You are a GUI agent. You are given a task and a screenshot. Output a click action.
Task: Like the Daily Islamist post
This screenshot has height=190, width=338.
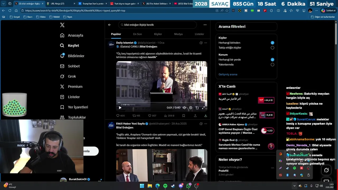click(x=152, y=116)
